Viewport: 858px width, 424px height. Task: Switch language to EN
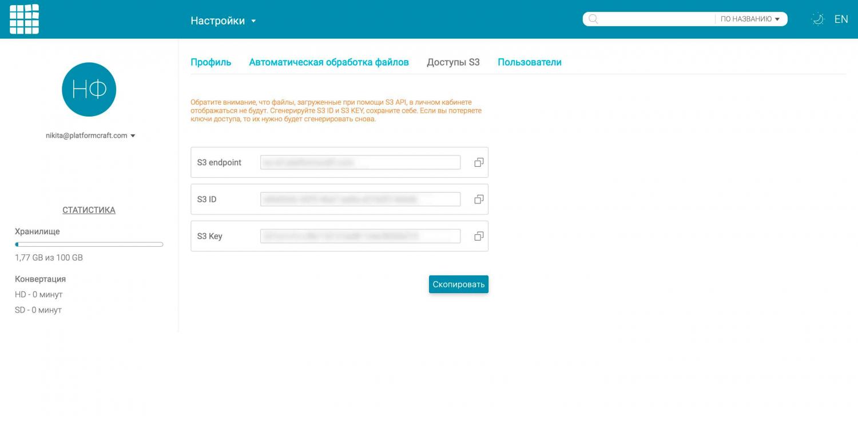tap(841, 19)
